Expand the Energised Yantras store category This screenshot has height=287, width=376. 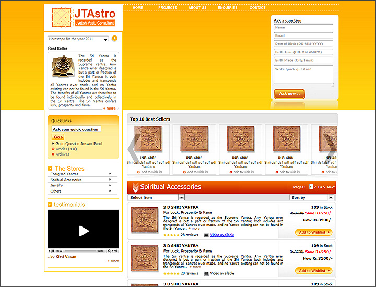83,174
